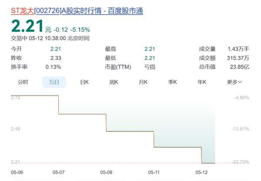
Task: Click the 2.46 price axis label
Action: [x=16, y=129]
